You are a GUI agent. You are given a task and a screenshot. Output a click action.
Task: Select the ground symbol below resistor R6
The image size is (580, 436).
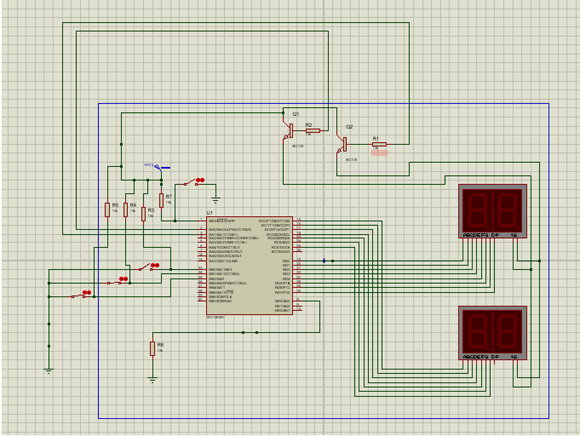(x=153, y=380)
